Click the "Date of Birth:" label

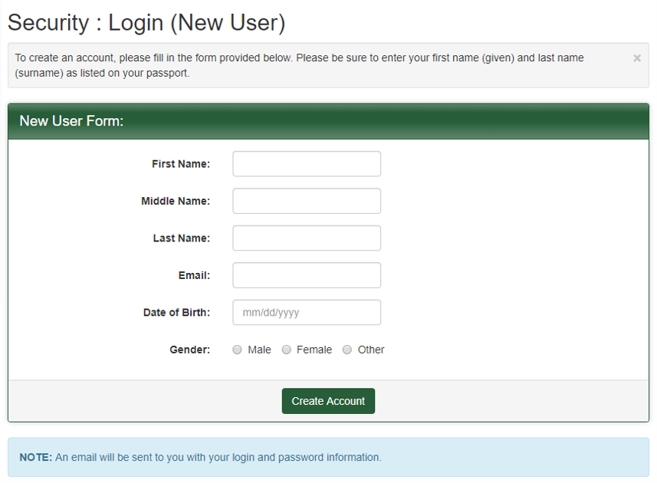pos(176,313)
